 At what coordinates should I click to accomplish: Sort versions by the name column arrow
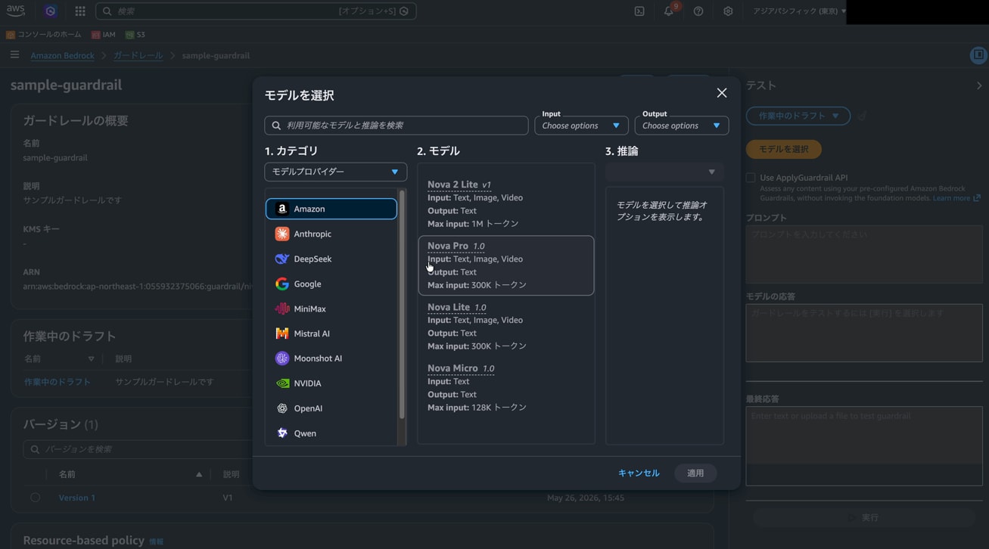199,474
